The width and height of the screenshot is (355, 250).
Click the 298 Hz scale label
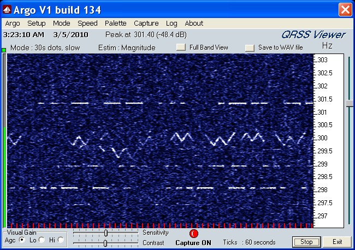point(322,189)
